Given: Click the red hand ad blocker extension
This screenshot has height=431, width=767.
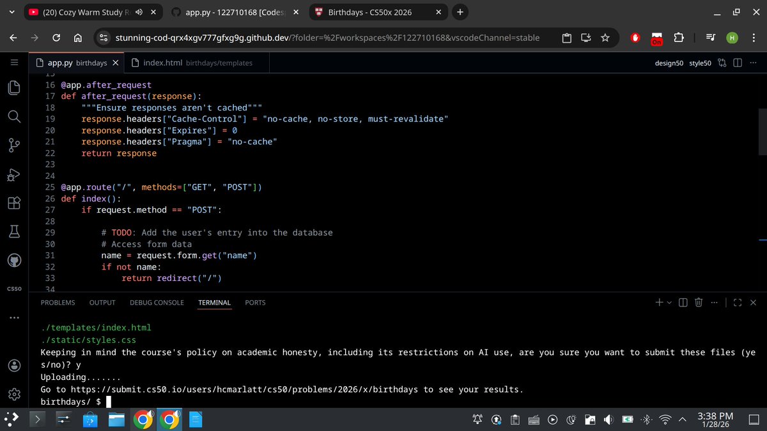Looking at the screenshot, I should pyautogui.click(x=635, y=38).
